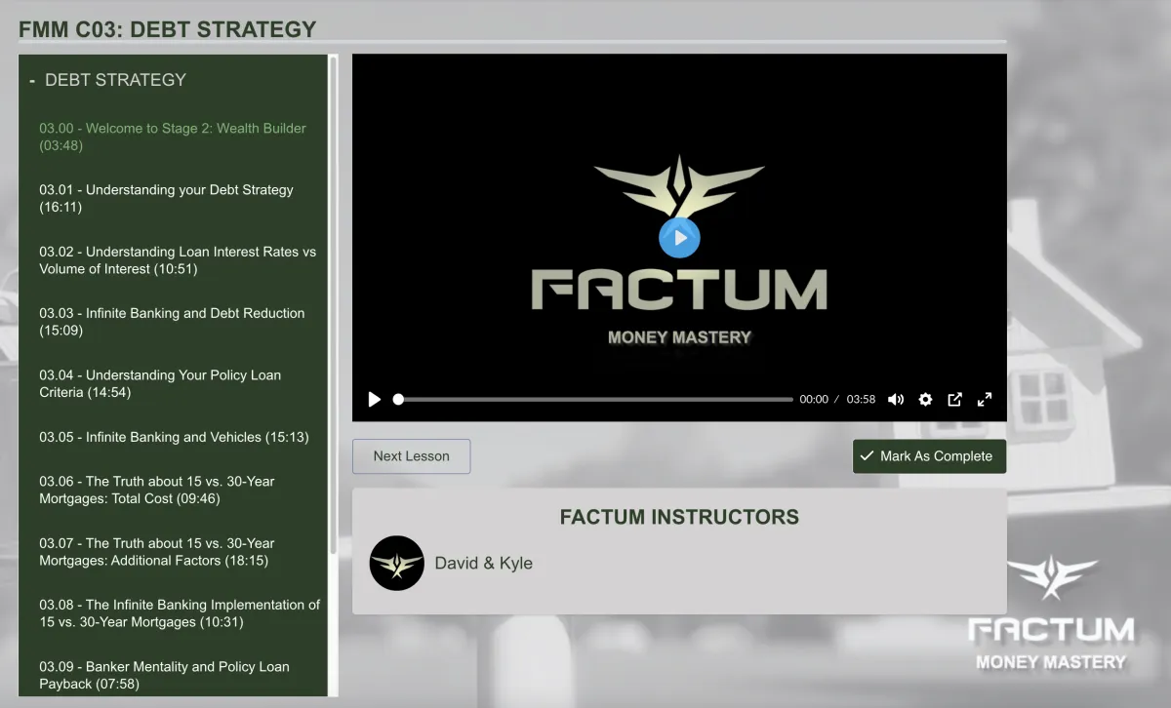Enter fullscreen mode icon

985,399
